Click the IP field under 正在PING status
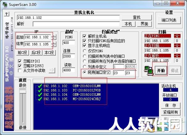Image resolution: width=187 pixels, height=135 pixels. [x=157, y=41]
